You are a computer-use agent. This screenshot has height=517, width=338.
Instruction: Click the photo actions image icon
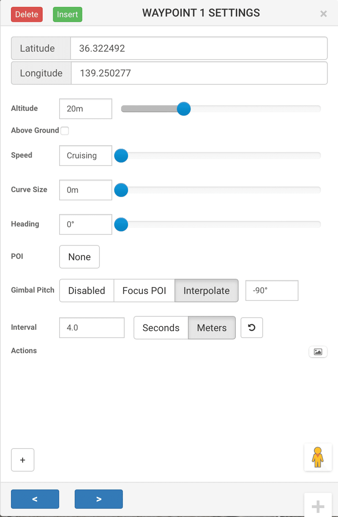[318, 352]
